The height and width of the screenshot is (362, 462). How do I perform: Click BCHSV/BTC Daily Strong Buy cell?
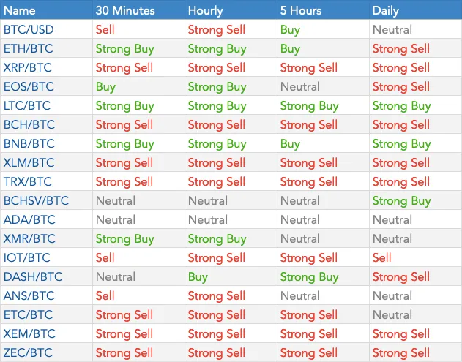tap(402, 201)
